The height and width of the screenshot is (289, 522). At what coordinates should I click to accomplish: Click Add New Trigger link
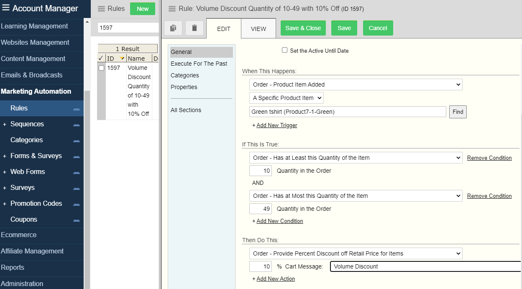(277, 125)
